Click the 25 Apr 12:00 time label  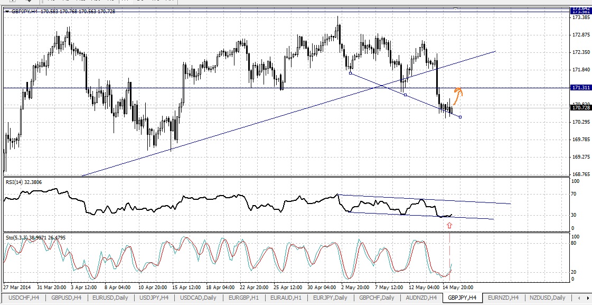[288, 287]
